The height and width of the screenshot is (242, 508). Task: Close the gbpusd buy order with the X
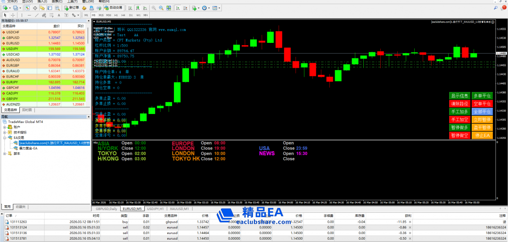click(410, 221)
